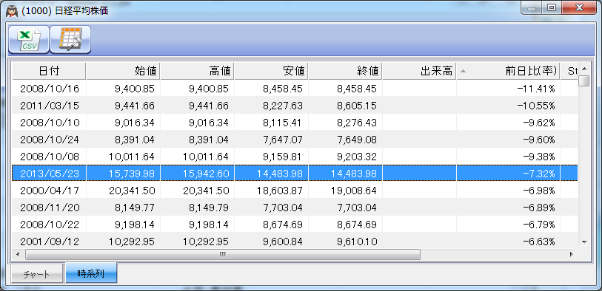Click low price 7,647.07
This screenshot has height=291, width=602.
point(283,140)
